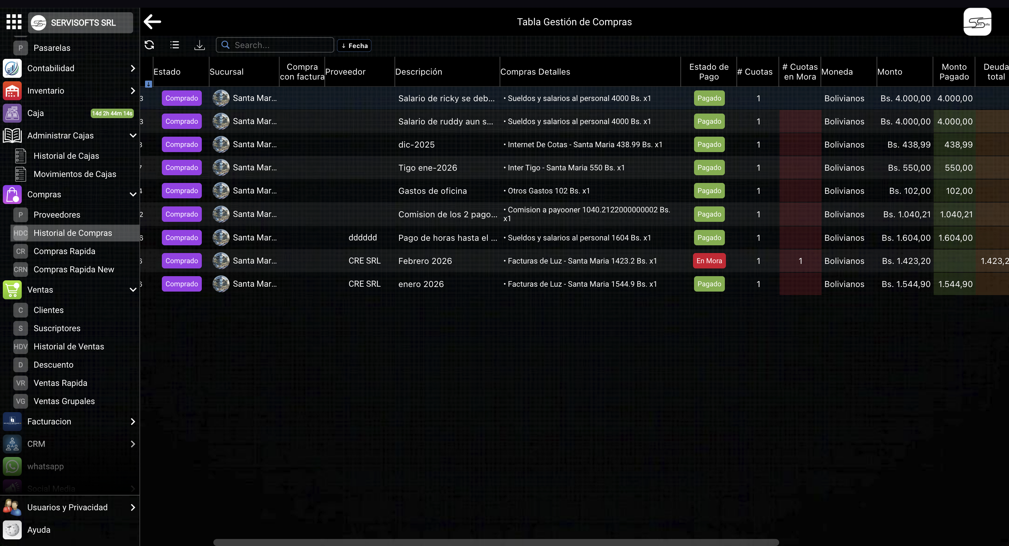Click the back arrow icon
Screen dimensions: 1009x546
152,21
